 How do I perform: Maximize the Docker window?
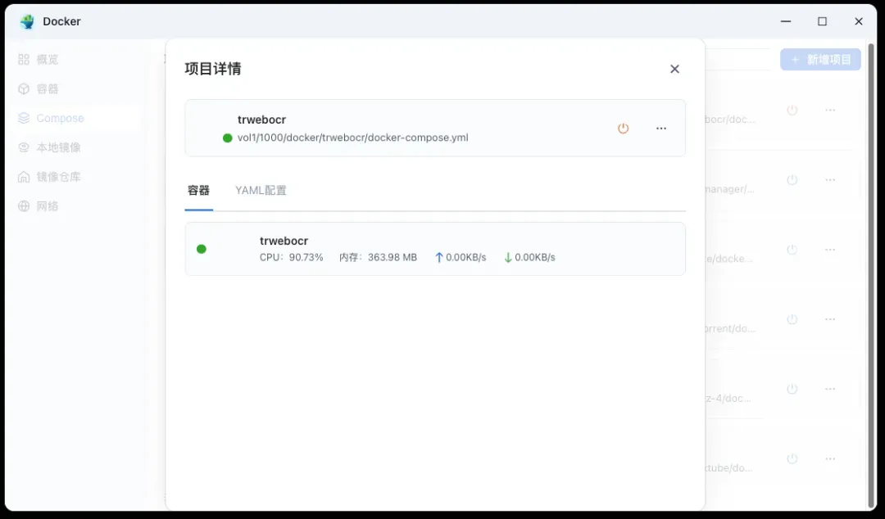coord(823,21)
